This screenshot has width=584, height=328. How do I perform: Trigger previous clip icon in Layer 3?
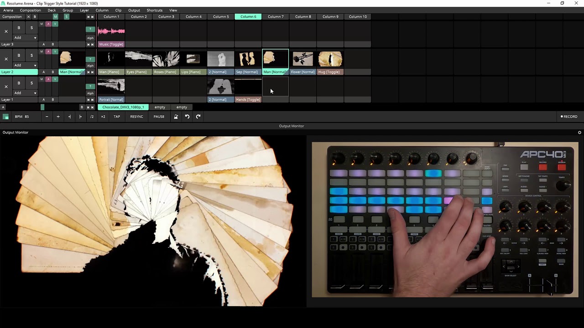88,45
